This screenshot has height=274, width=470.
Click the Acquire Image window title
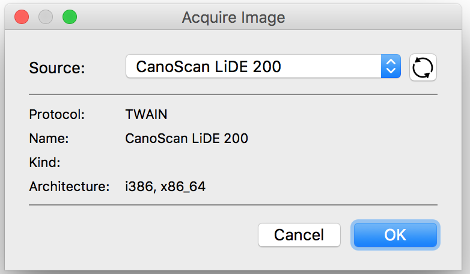tap(233, 17)
